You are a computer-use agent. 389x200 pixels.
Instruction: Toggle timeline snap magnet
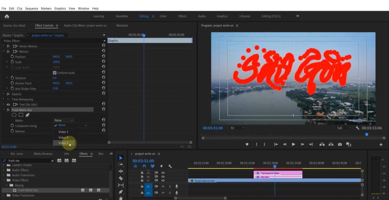[144, 166]
